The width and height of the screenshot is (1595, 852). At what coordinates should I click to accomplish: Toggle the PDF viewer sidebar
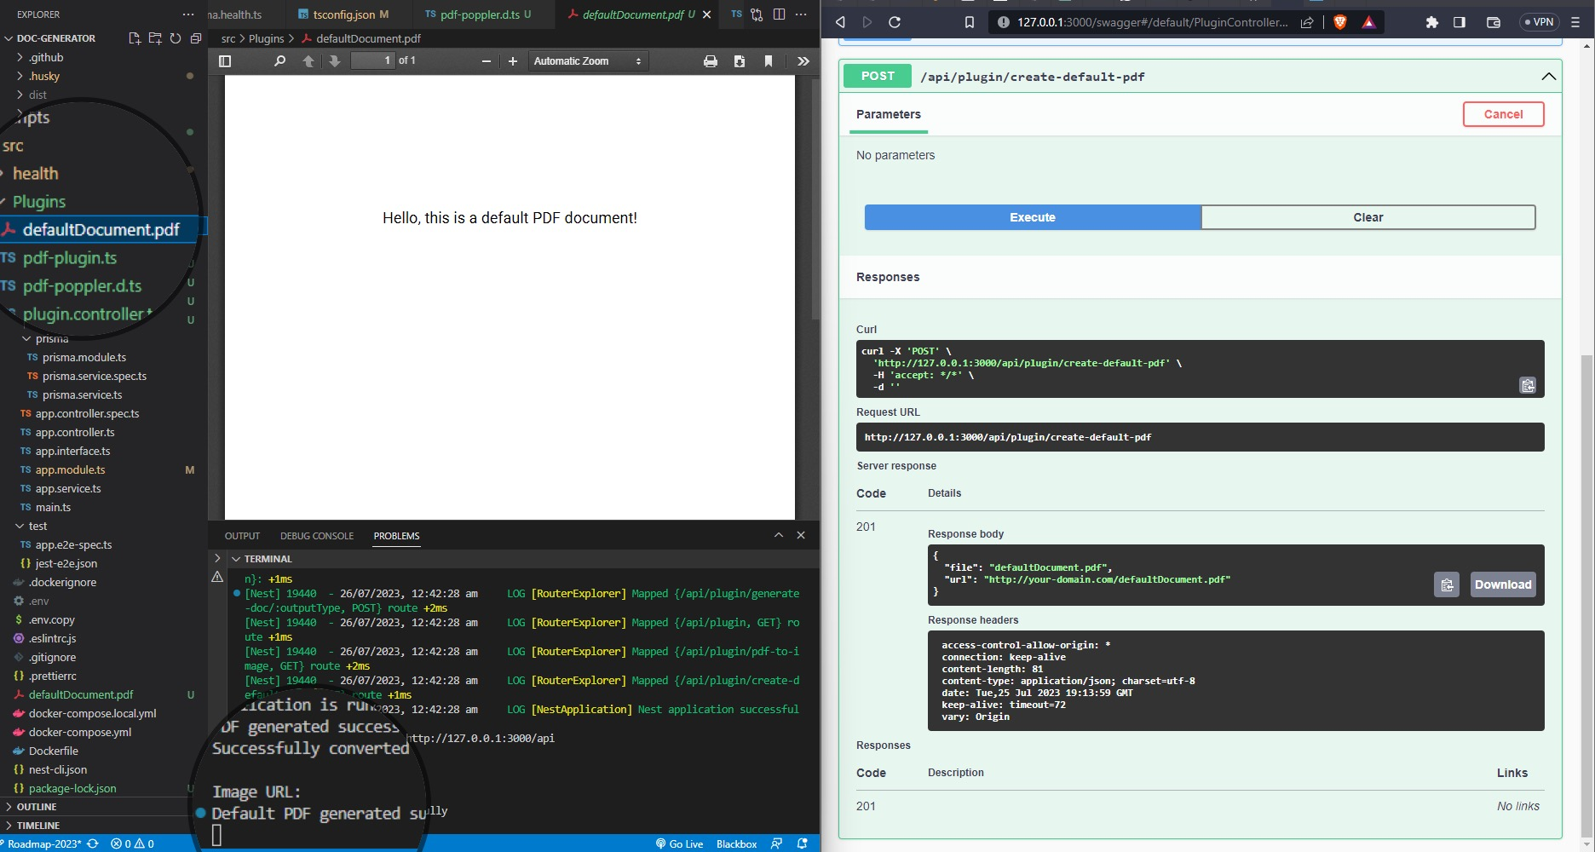click(x=225, y=61)
